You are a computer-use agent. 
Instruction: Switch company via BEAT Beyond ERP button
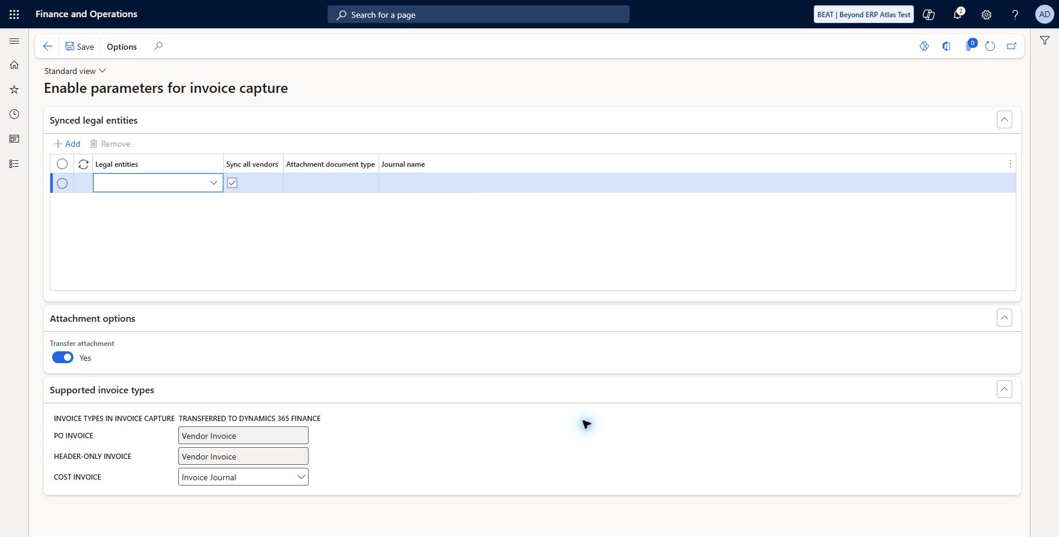pos(864,14)
